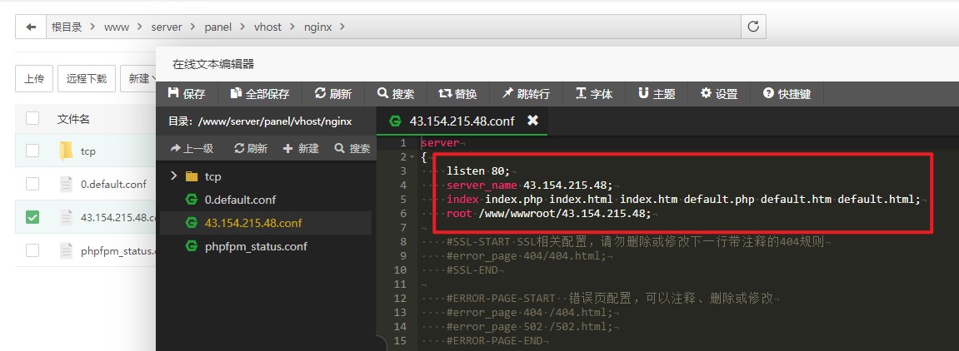Check the tcp folder row checkbox

coord(32,151)
